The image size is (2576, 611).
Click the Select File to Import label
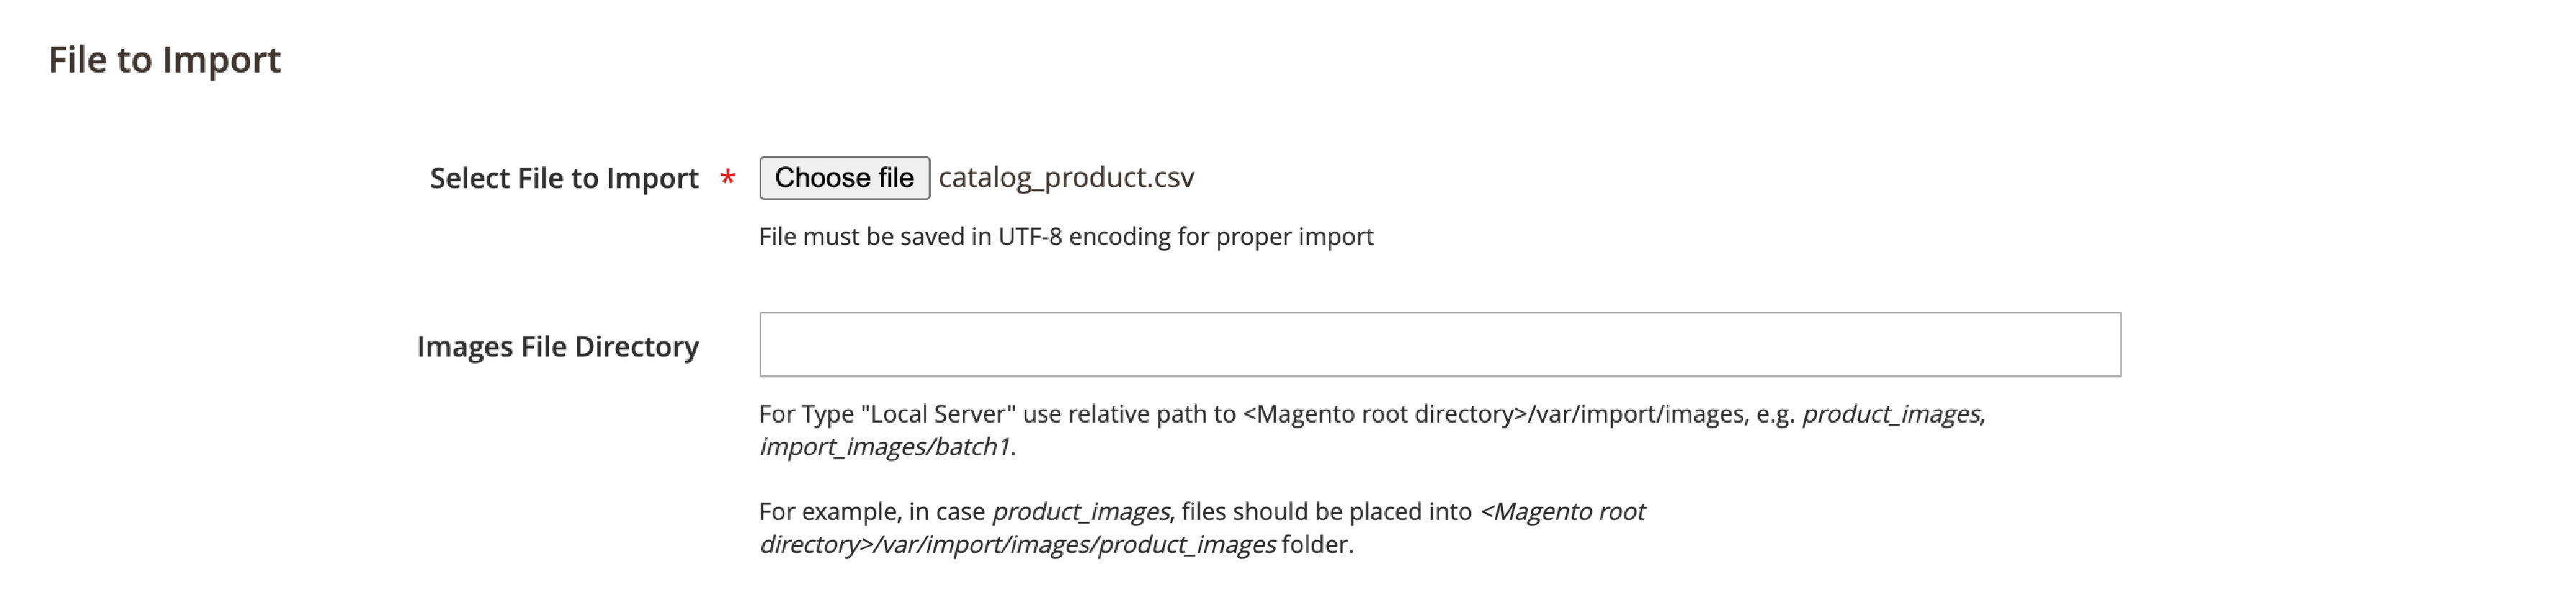pyautogui.click(x=564, y=178)
